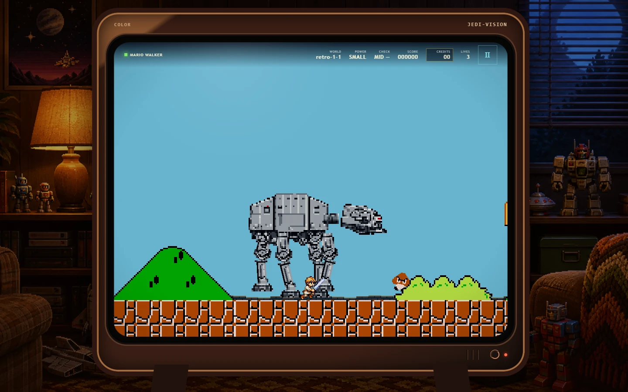Click the TV round knob
This screenshot has width=628, height=392.
coord(495,354)
